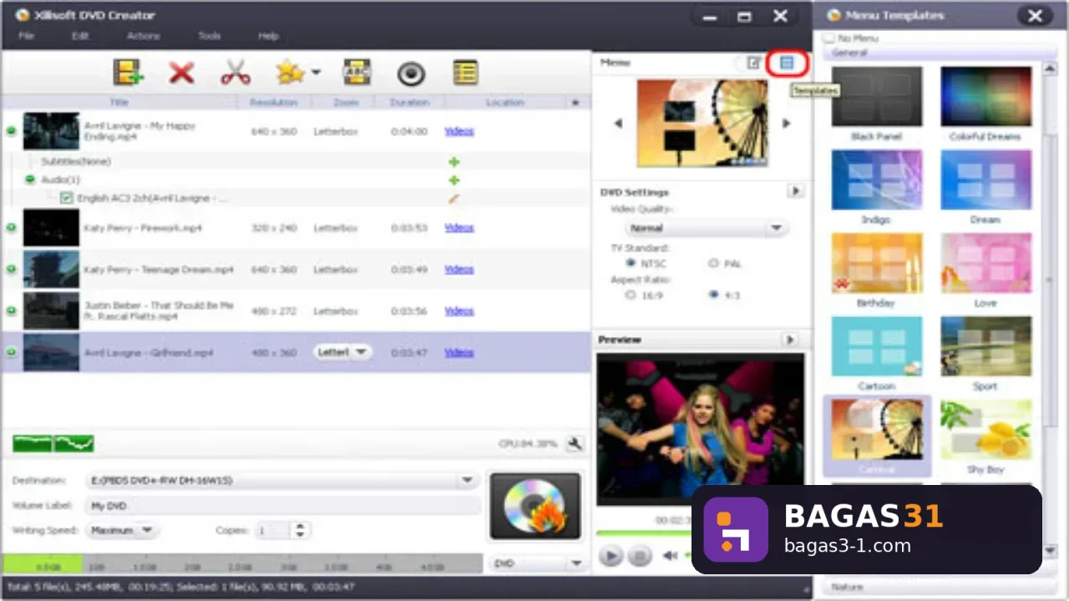Open the DVD disc type dropdown
Image resolution: width=1069 pixels, height=601 pixels.
pyautogui.click(x=539, y=563)
